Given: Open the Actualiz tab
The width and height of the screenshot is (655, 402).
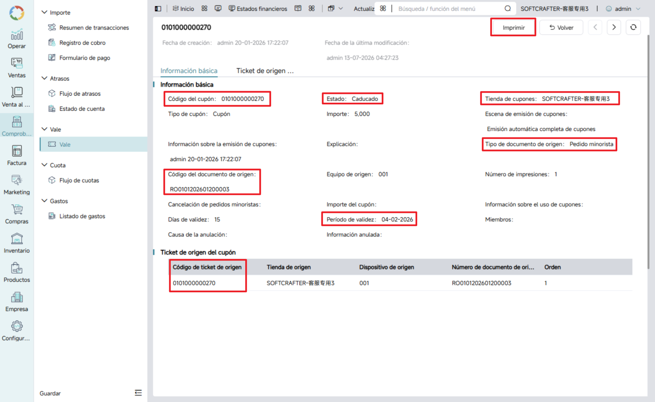Looking at the screenshot, I should (364, 9).
